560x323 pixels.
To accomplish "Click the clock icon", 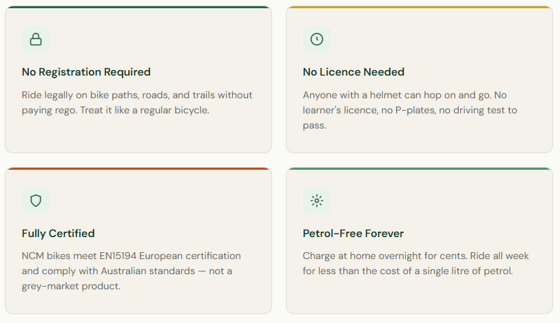I will tap(317, 39).
